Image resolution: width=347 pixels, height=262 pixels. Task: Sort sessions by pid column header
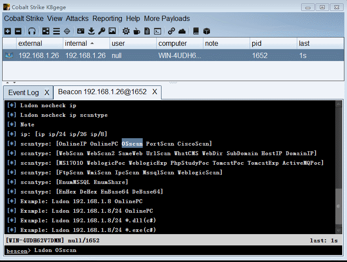[273, 43]
